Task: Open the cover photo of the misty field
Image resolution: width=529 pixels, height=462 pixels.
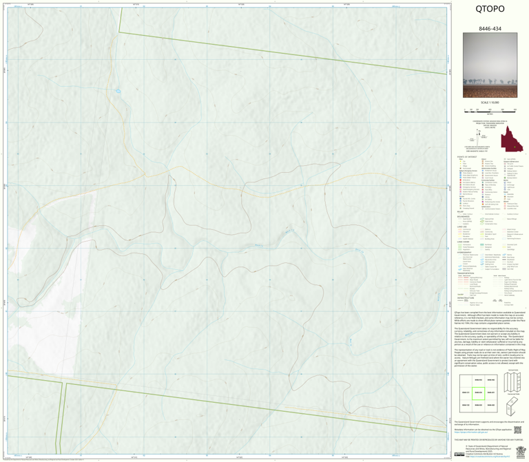Action: click(x=490, y=65)
